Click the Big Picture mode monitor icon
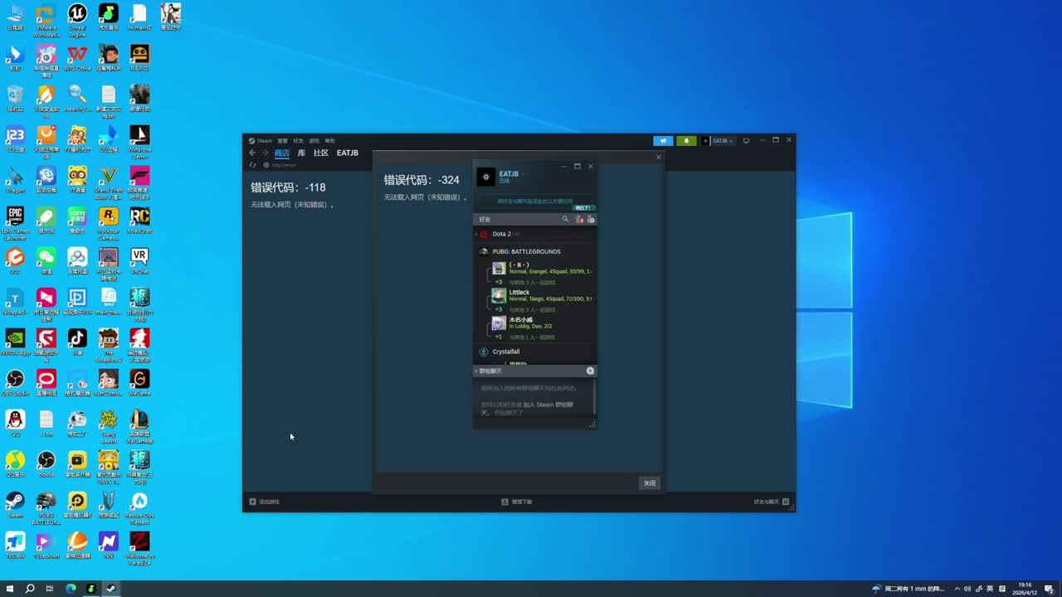The image size is (1062, 597). (746, 141)
